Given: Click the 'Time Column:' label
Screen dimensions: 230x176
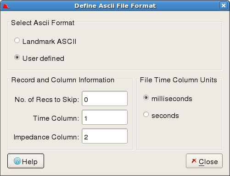Looking at the screenshot, I should click(x=56, y=118).
